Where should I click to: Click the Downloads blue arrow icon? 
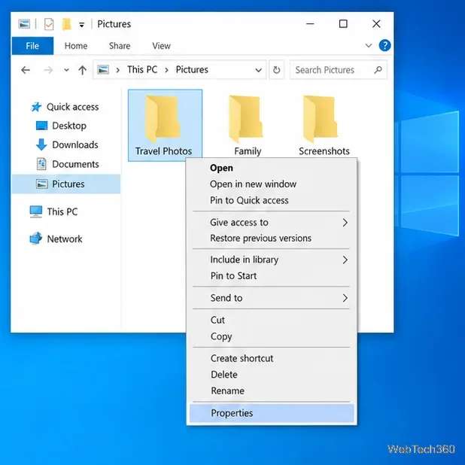click(x=41, y=144)
